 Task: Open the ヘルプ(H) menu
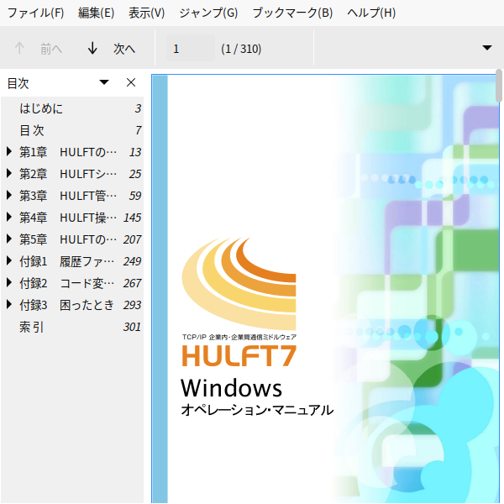point(371,13)
